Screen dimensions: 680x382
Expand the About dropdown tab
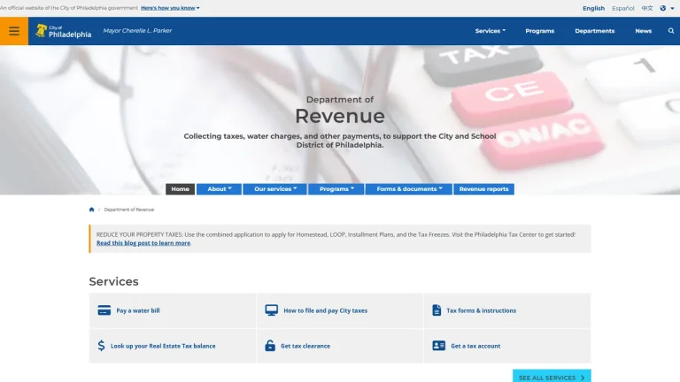(x=219, y=189)
